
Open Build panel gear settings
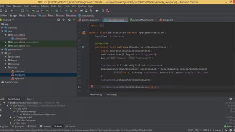[x=231, y=99]
